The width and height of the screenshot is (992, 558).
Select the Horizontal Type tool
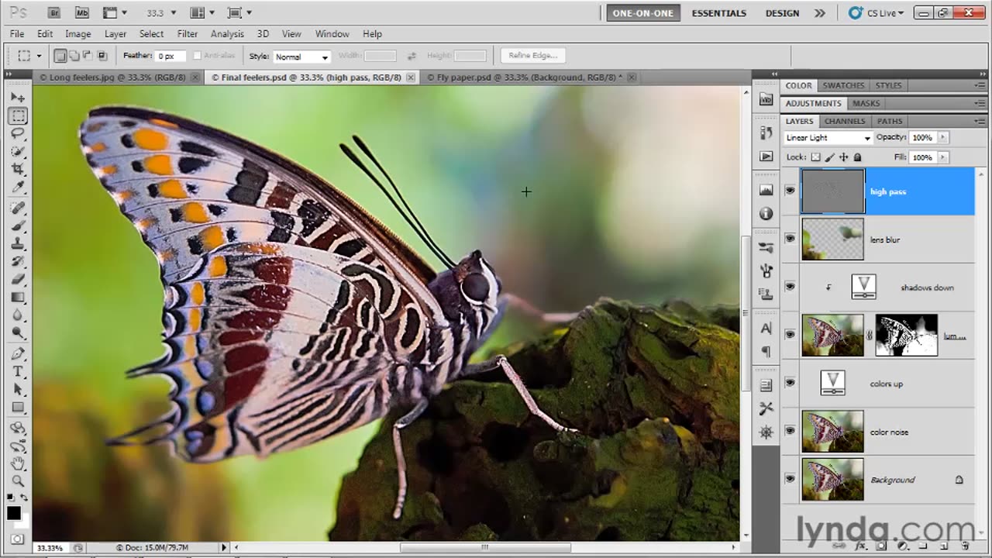[18, 371]
